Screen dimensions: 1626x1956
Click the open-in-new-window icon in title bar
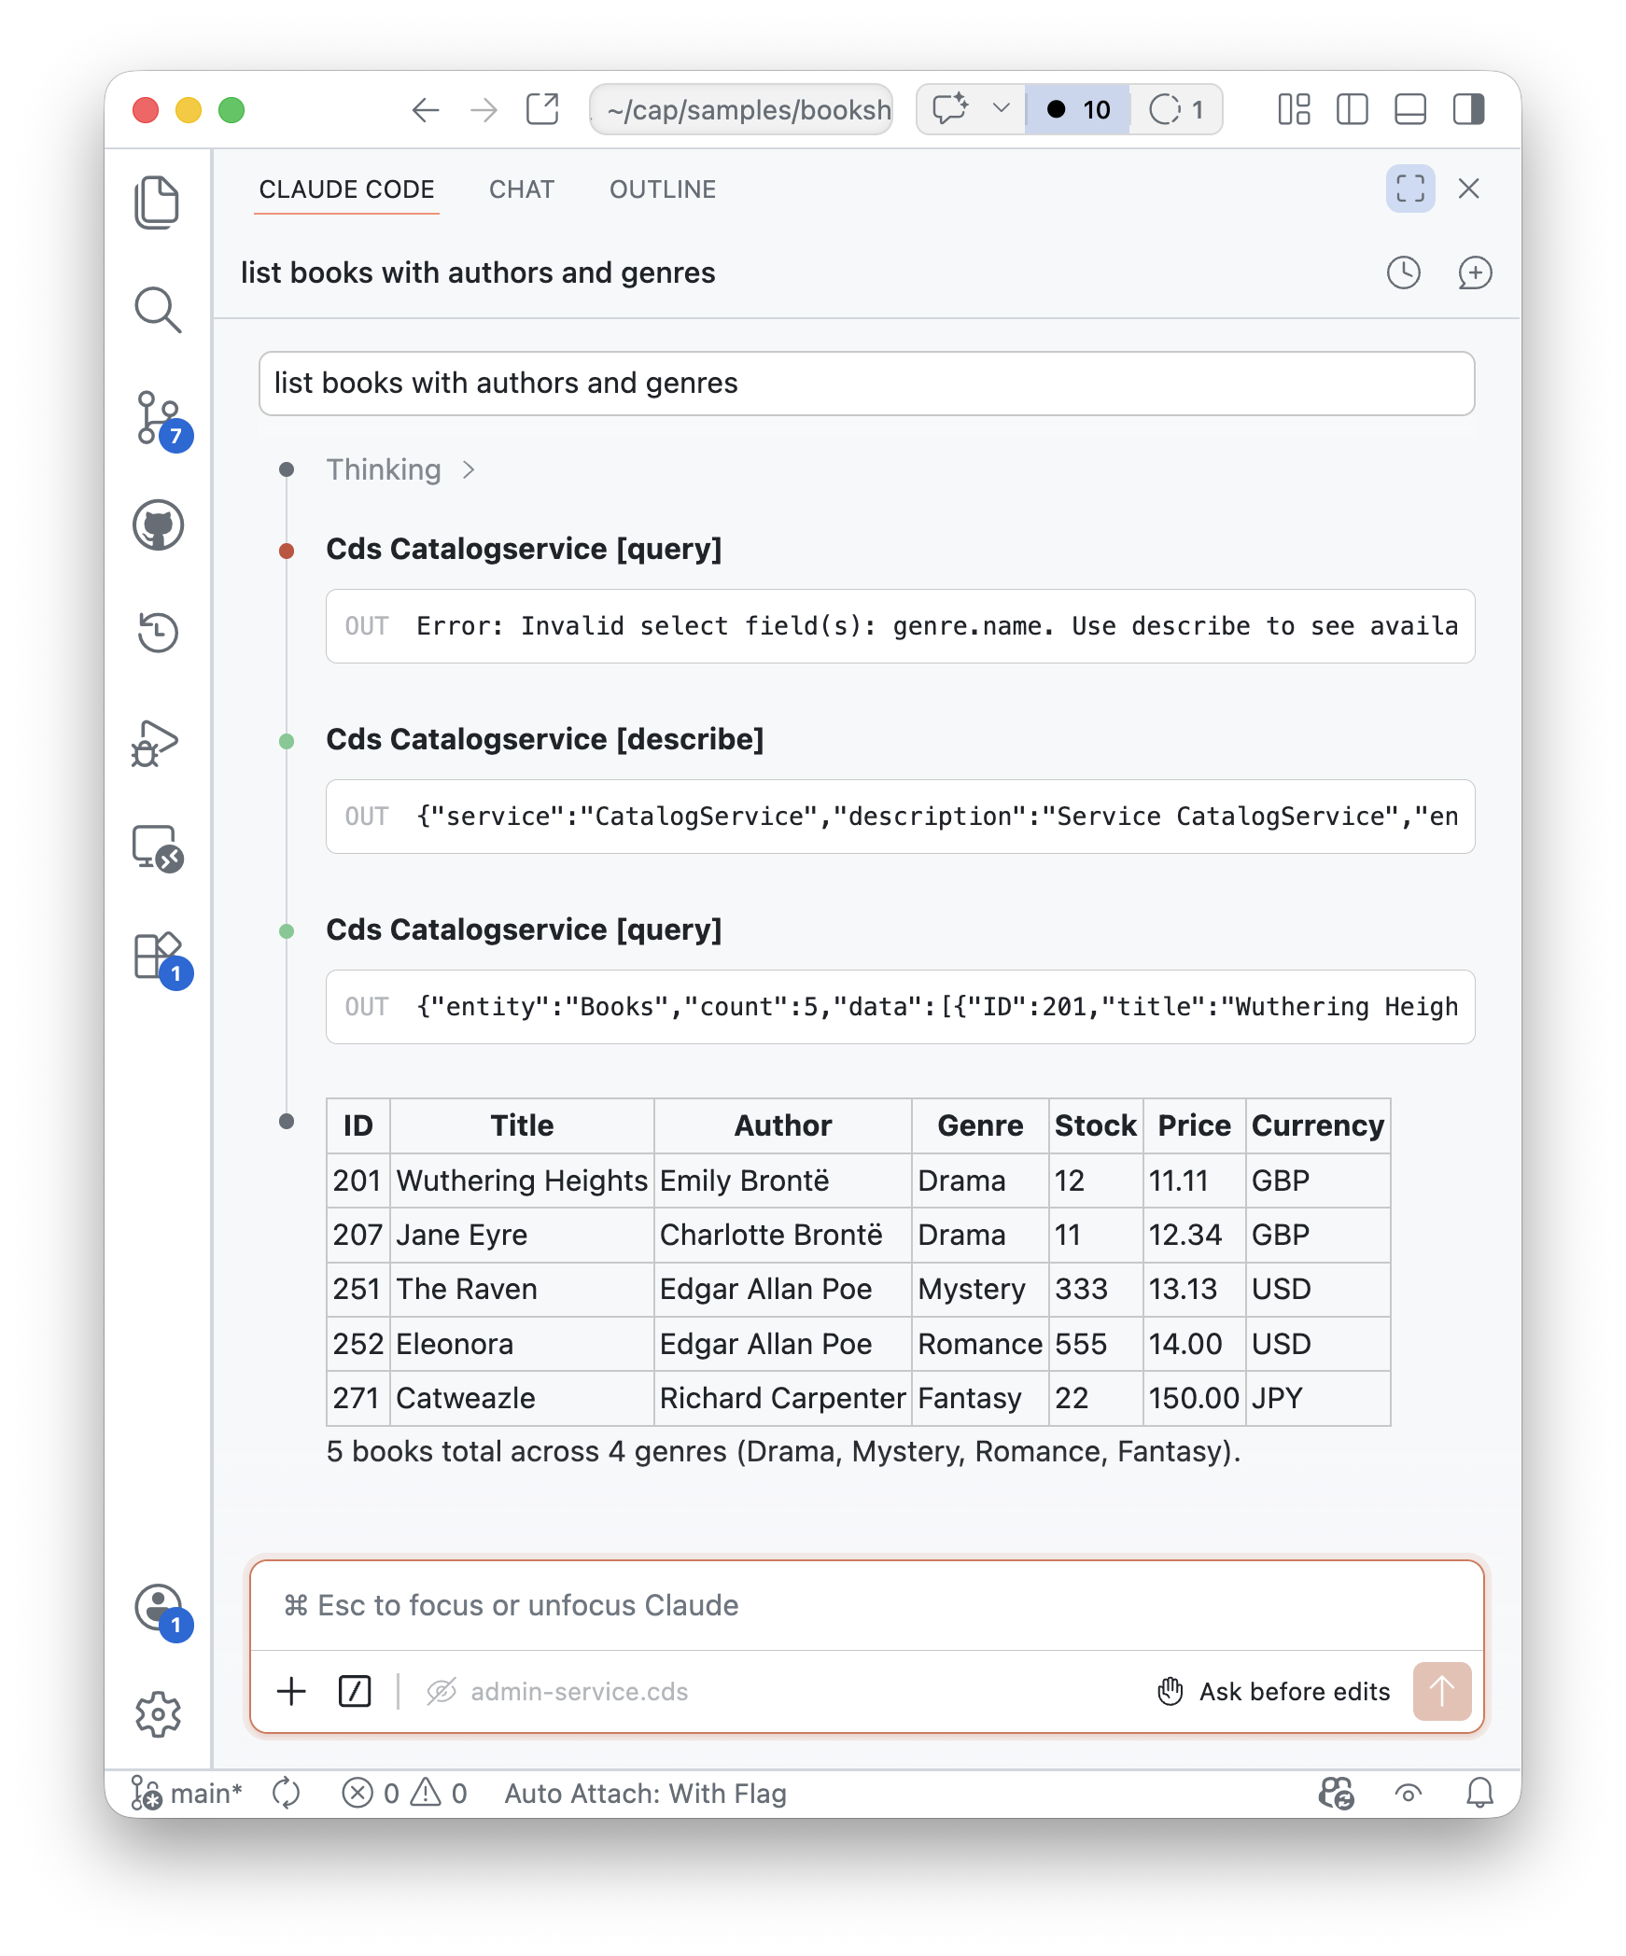coord(542,109)
